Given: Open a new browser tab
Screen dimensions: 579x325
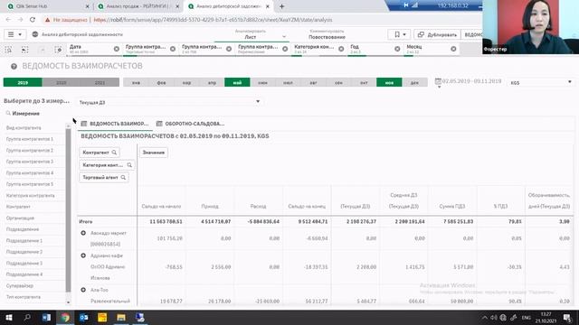Looking at the screenshot, I should point(281,6).
